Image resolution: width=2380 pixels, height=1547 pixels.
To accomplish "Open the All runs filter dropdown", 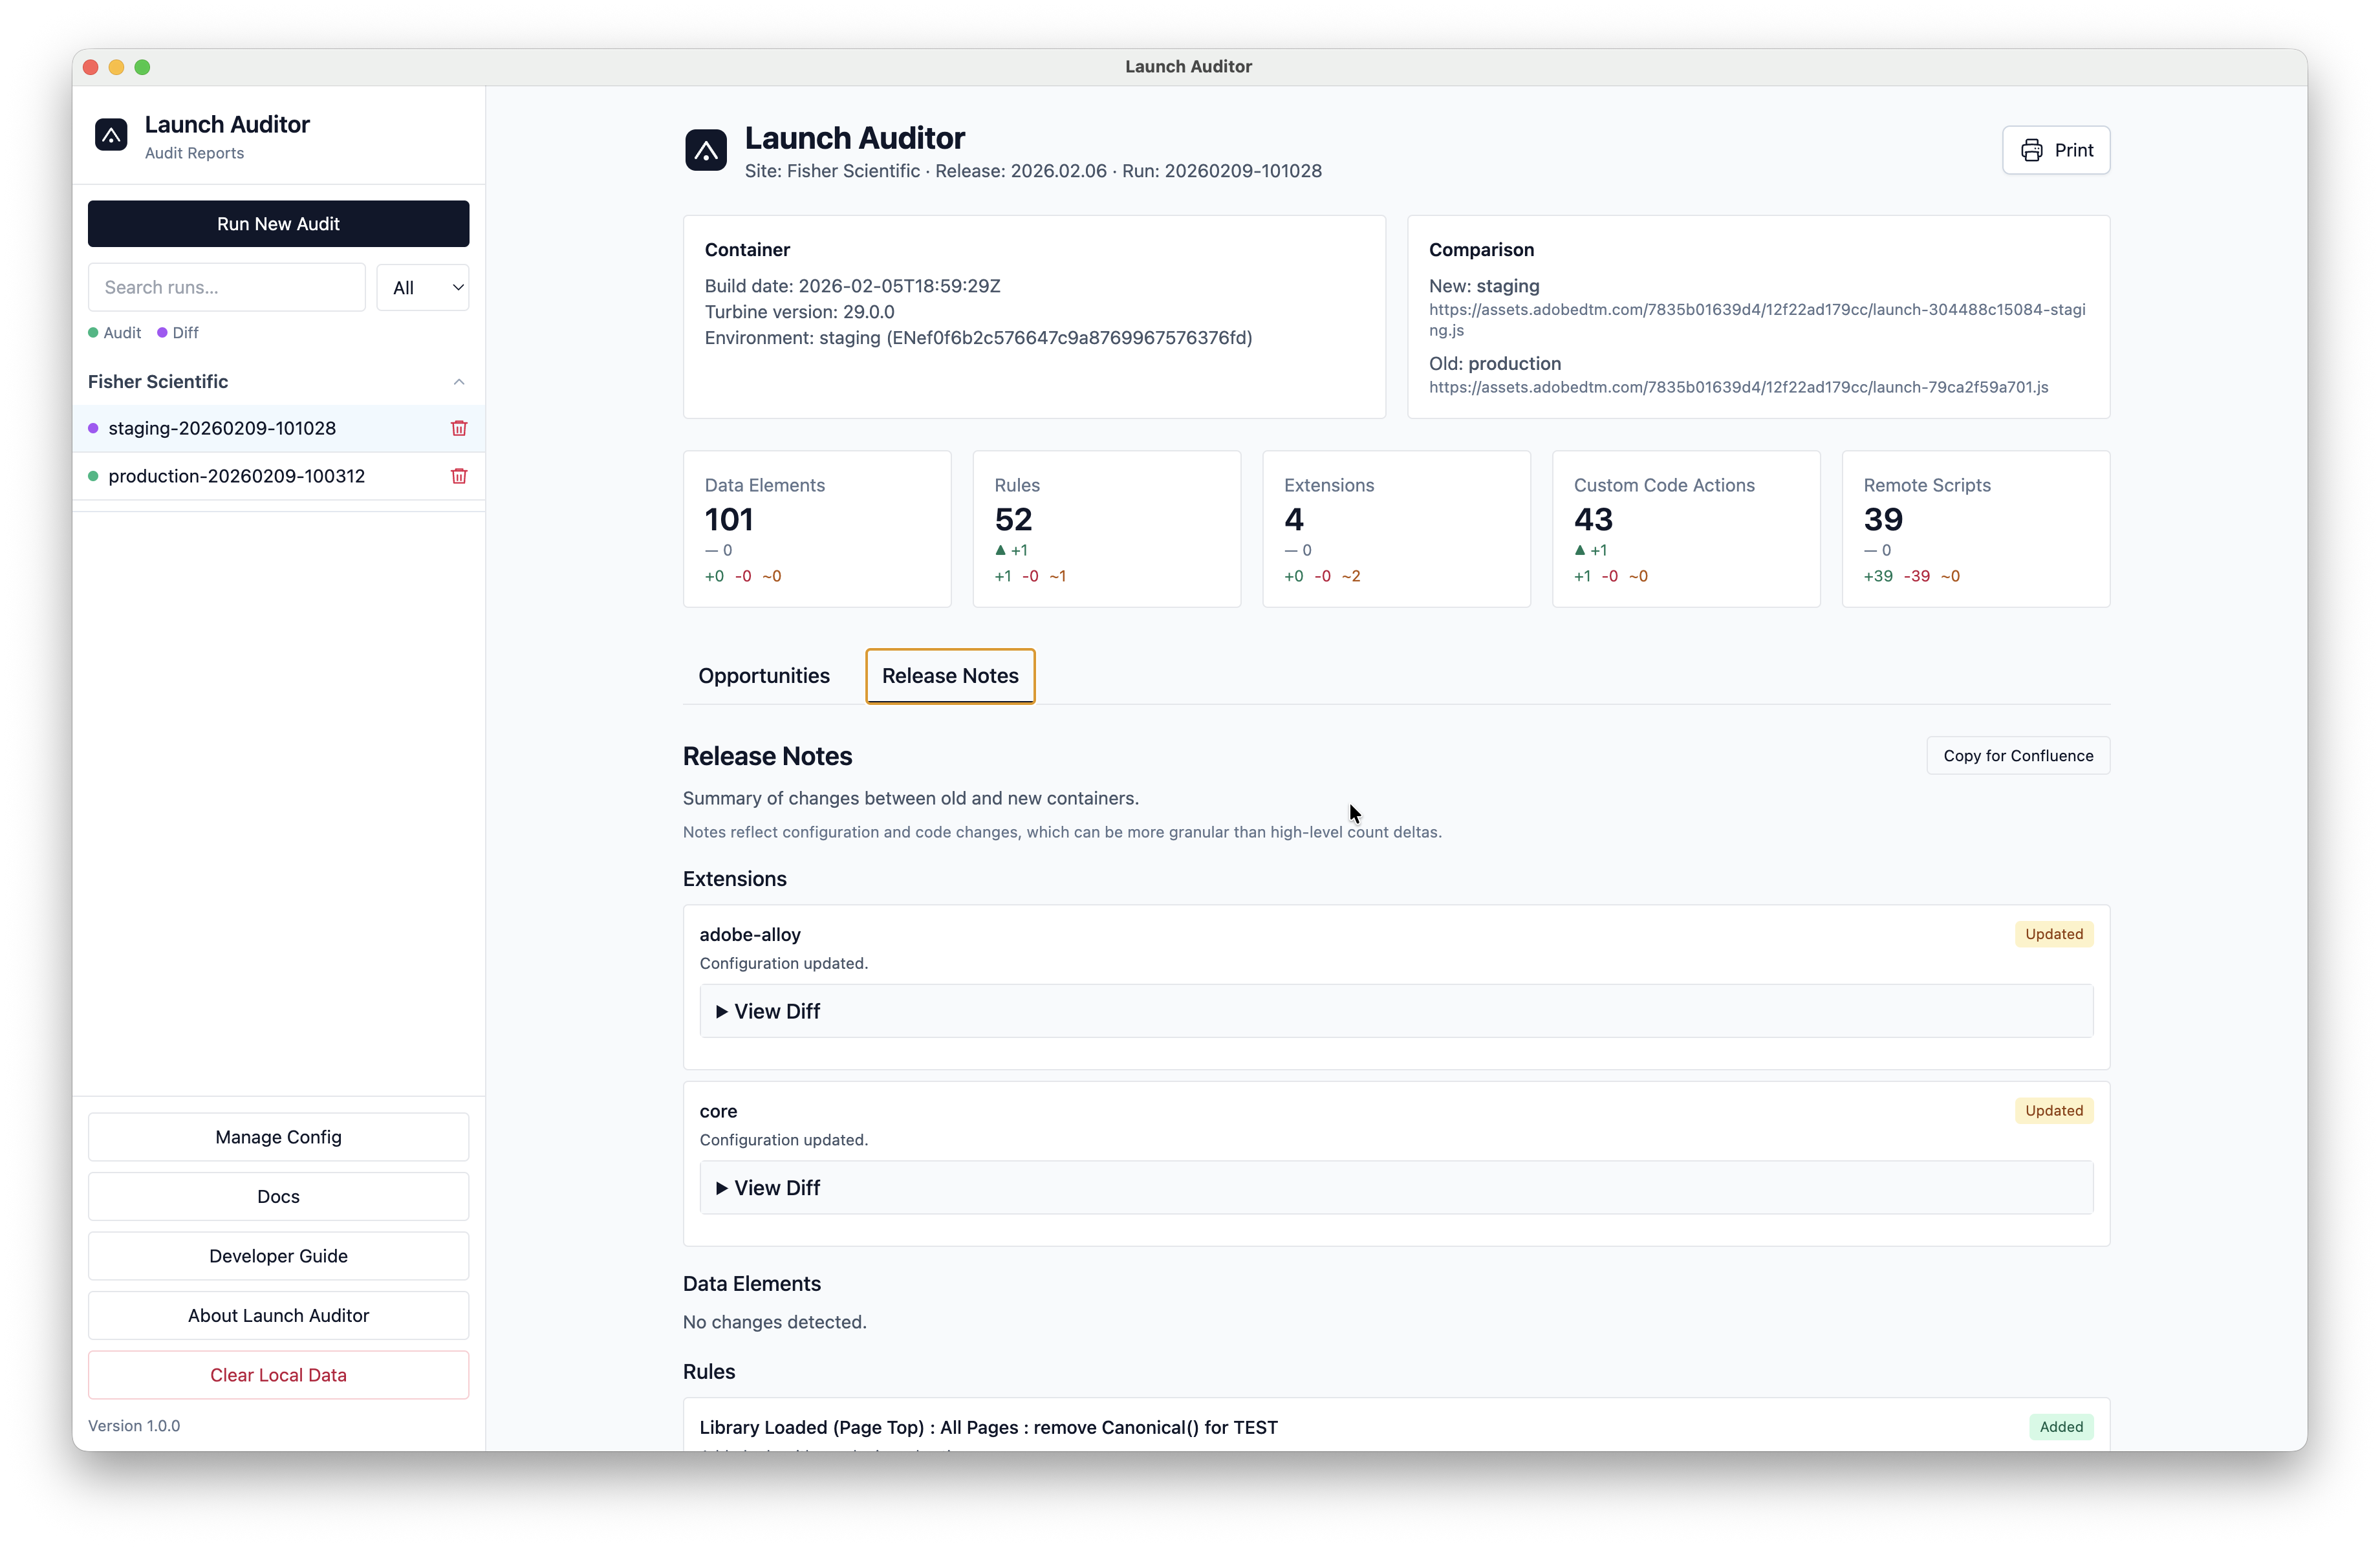I will tap(423, 287).
